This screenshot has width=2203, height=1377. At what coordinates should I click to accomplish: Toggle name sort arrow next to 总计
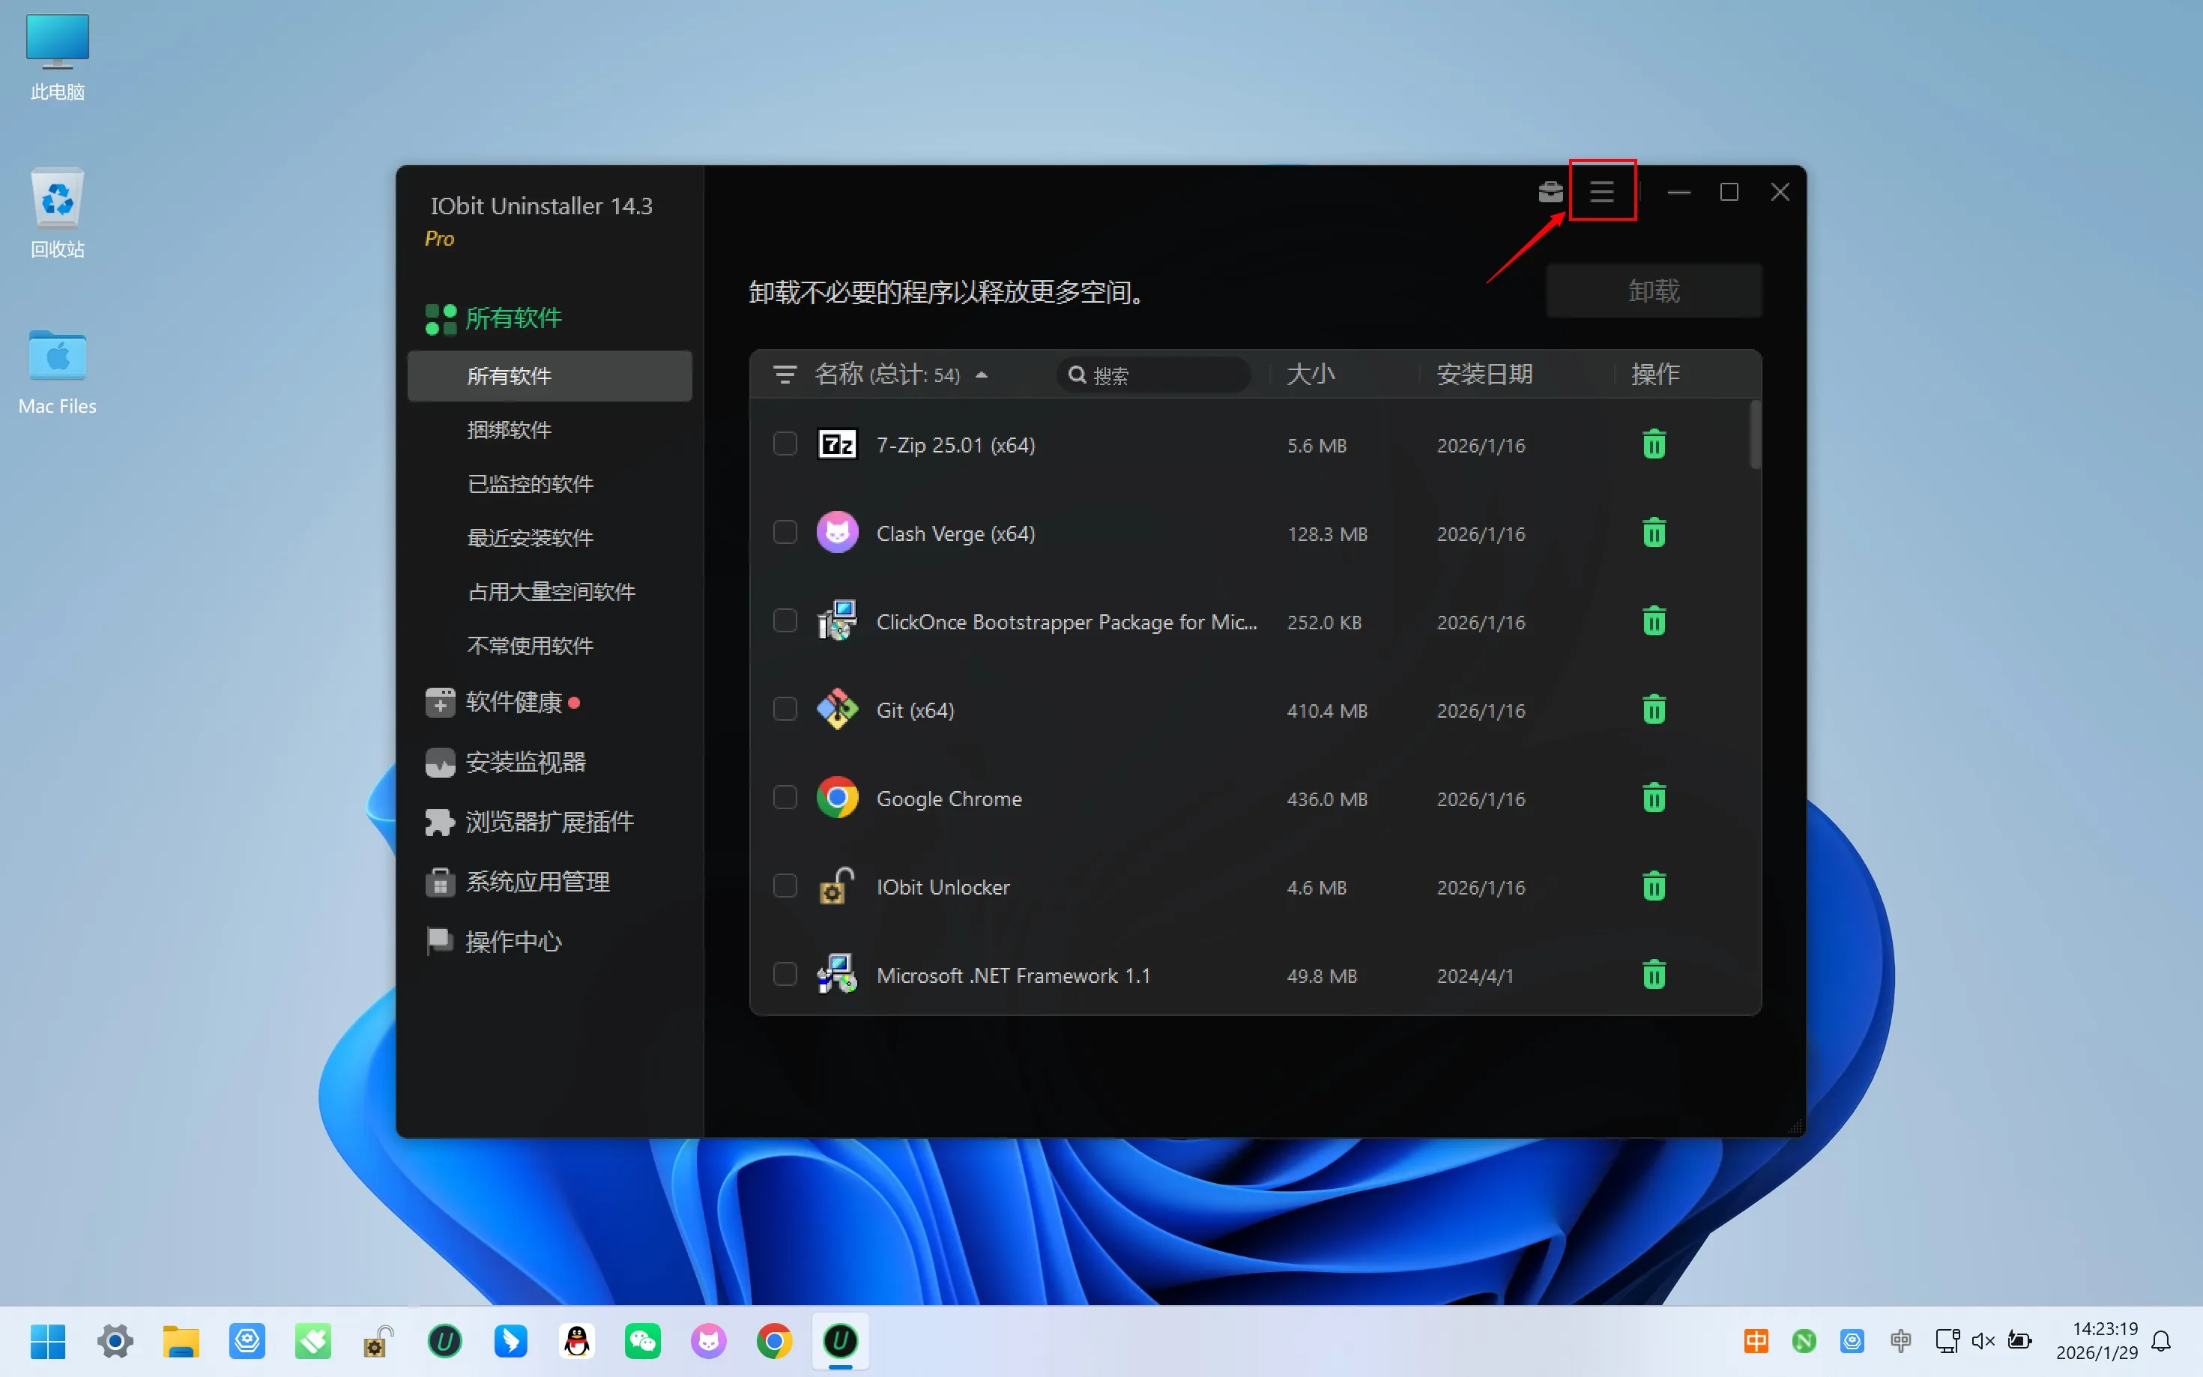pos(982,375)
